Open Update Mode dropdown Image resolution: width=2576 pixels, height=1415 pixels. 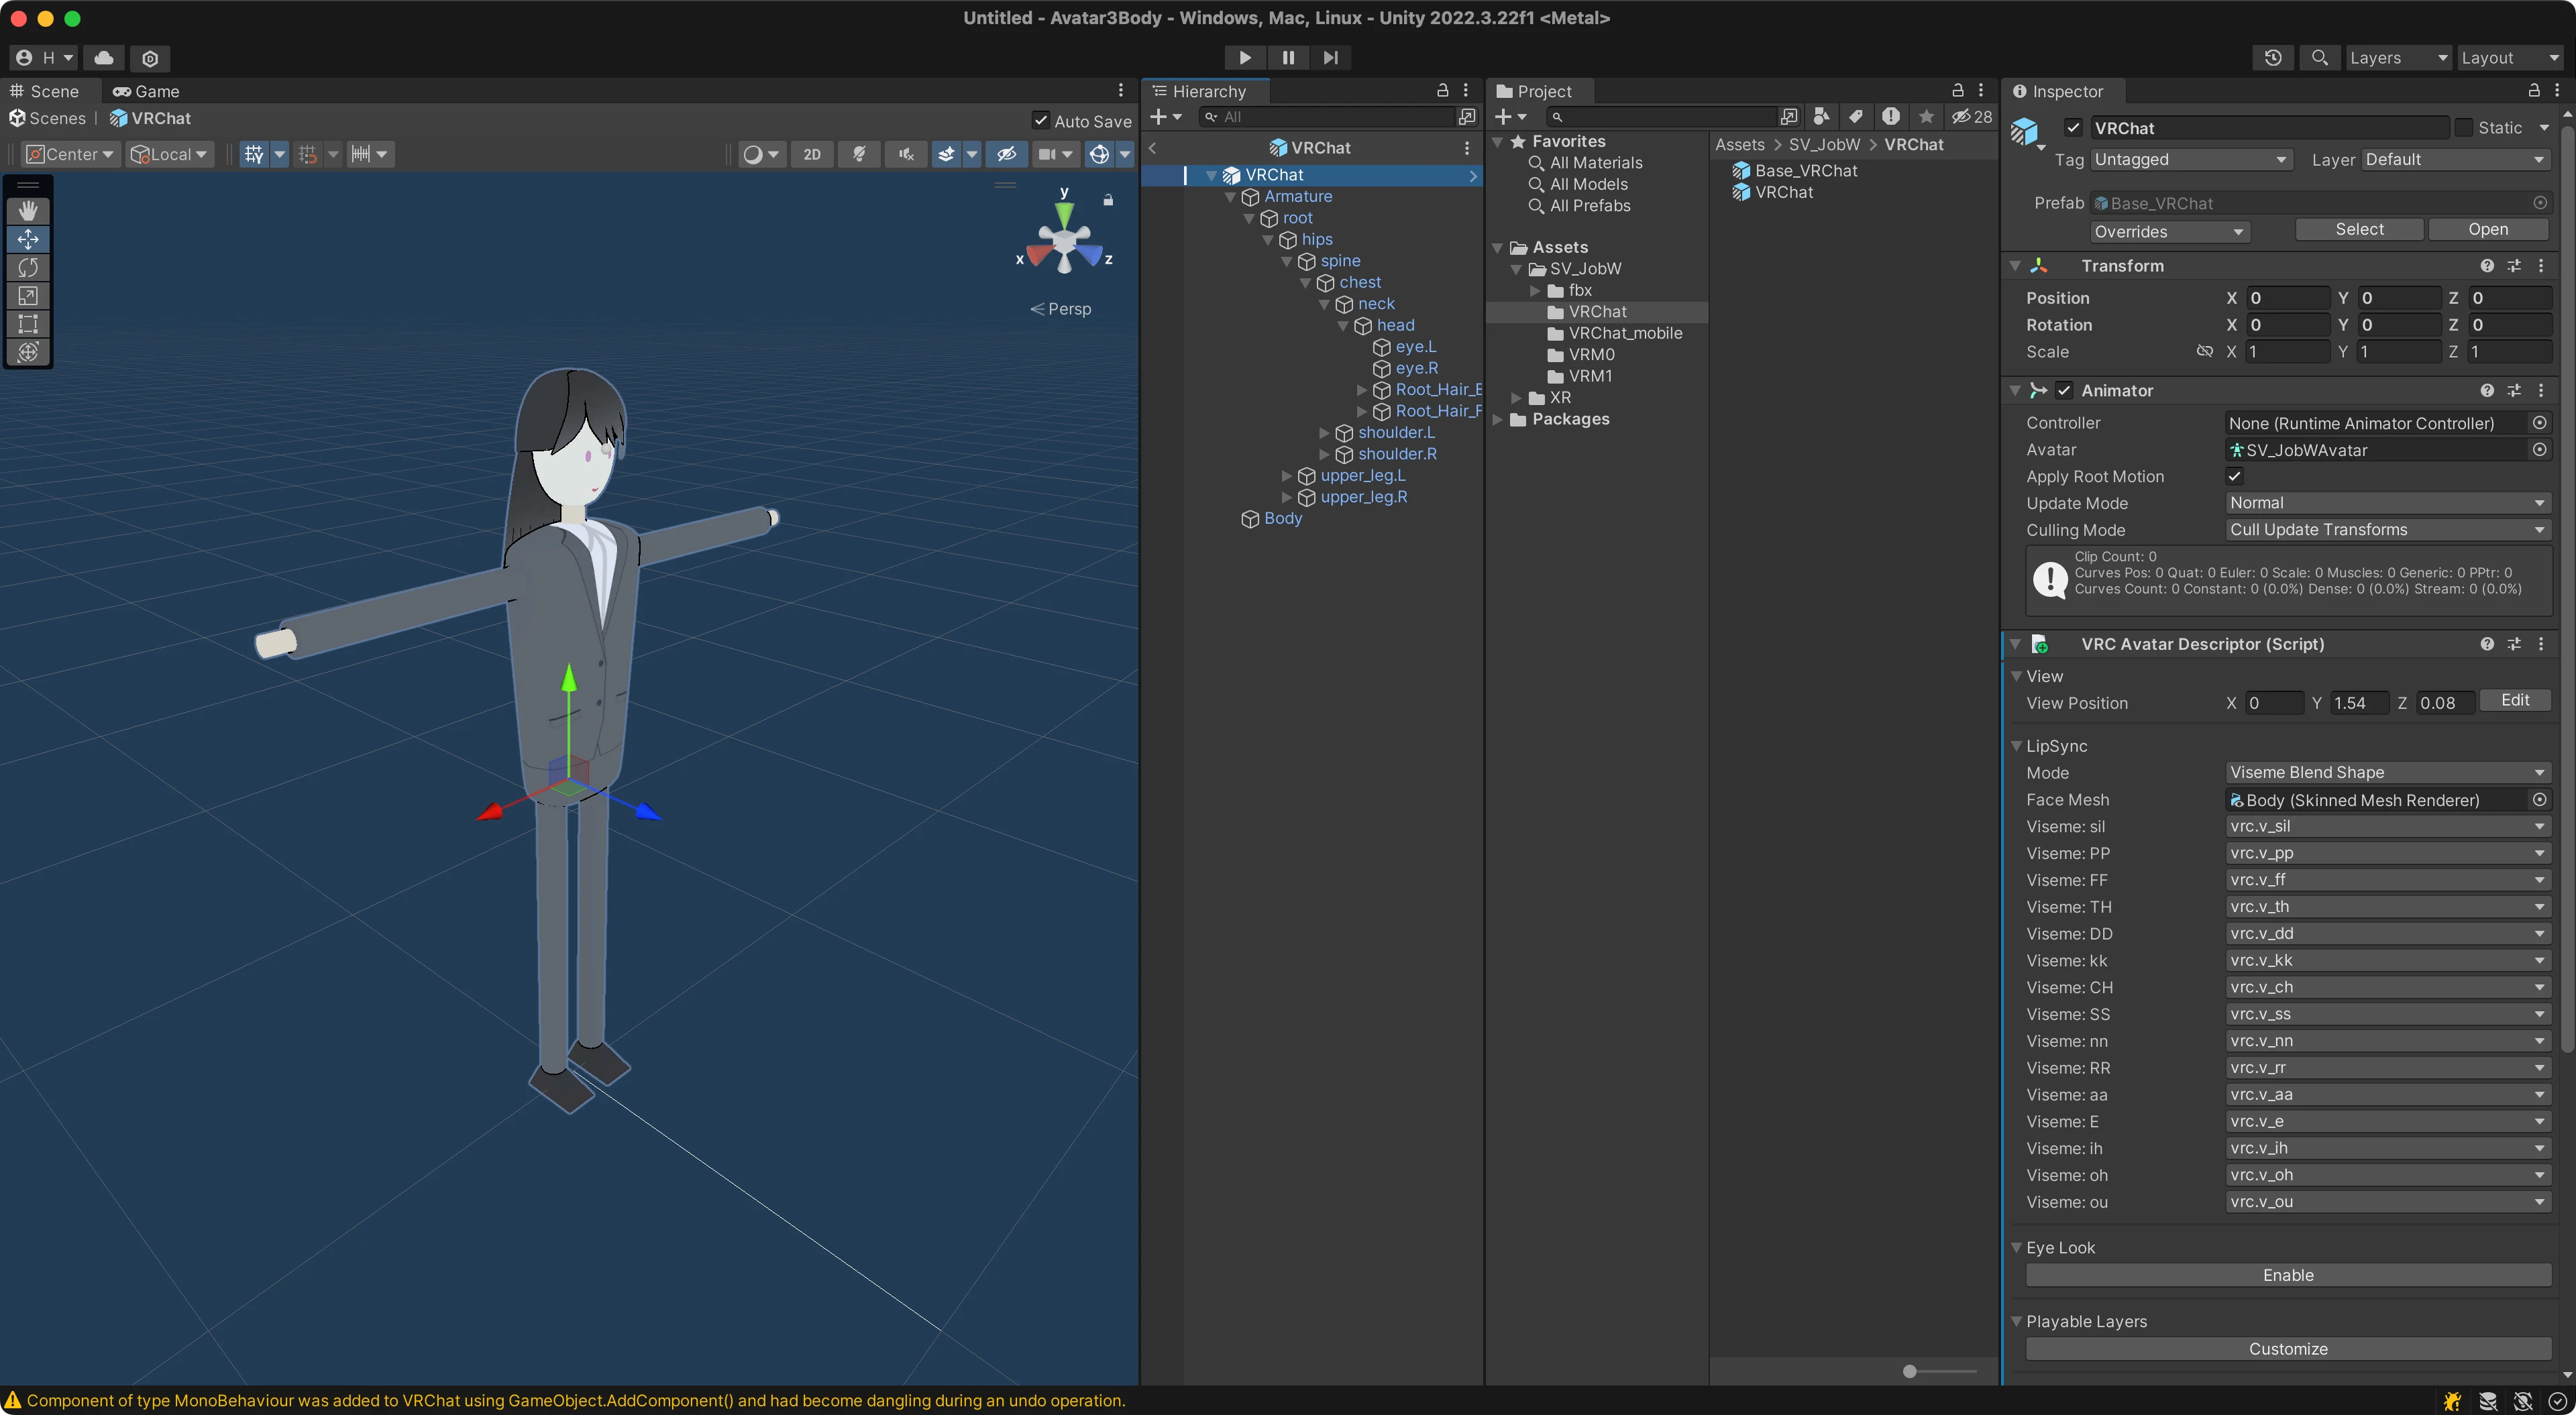2388,503
